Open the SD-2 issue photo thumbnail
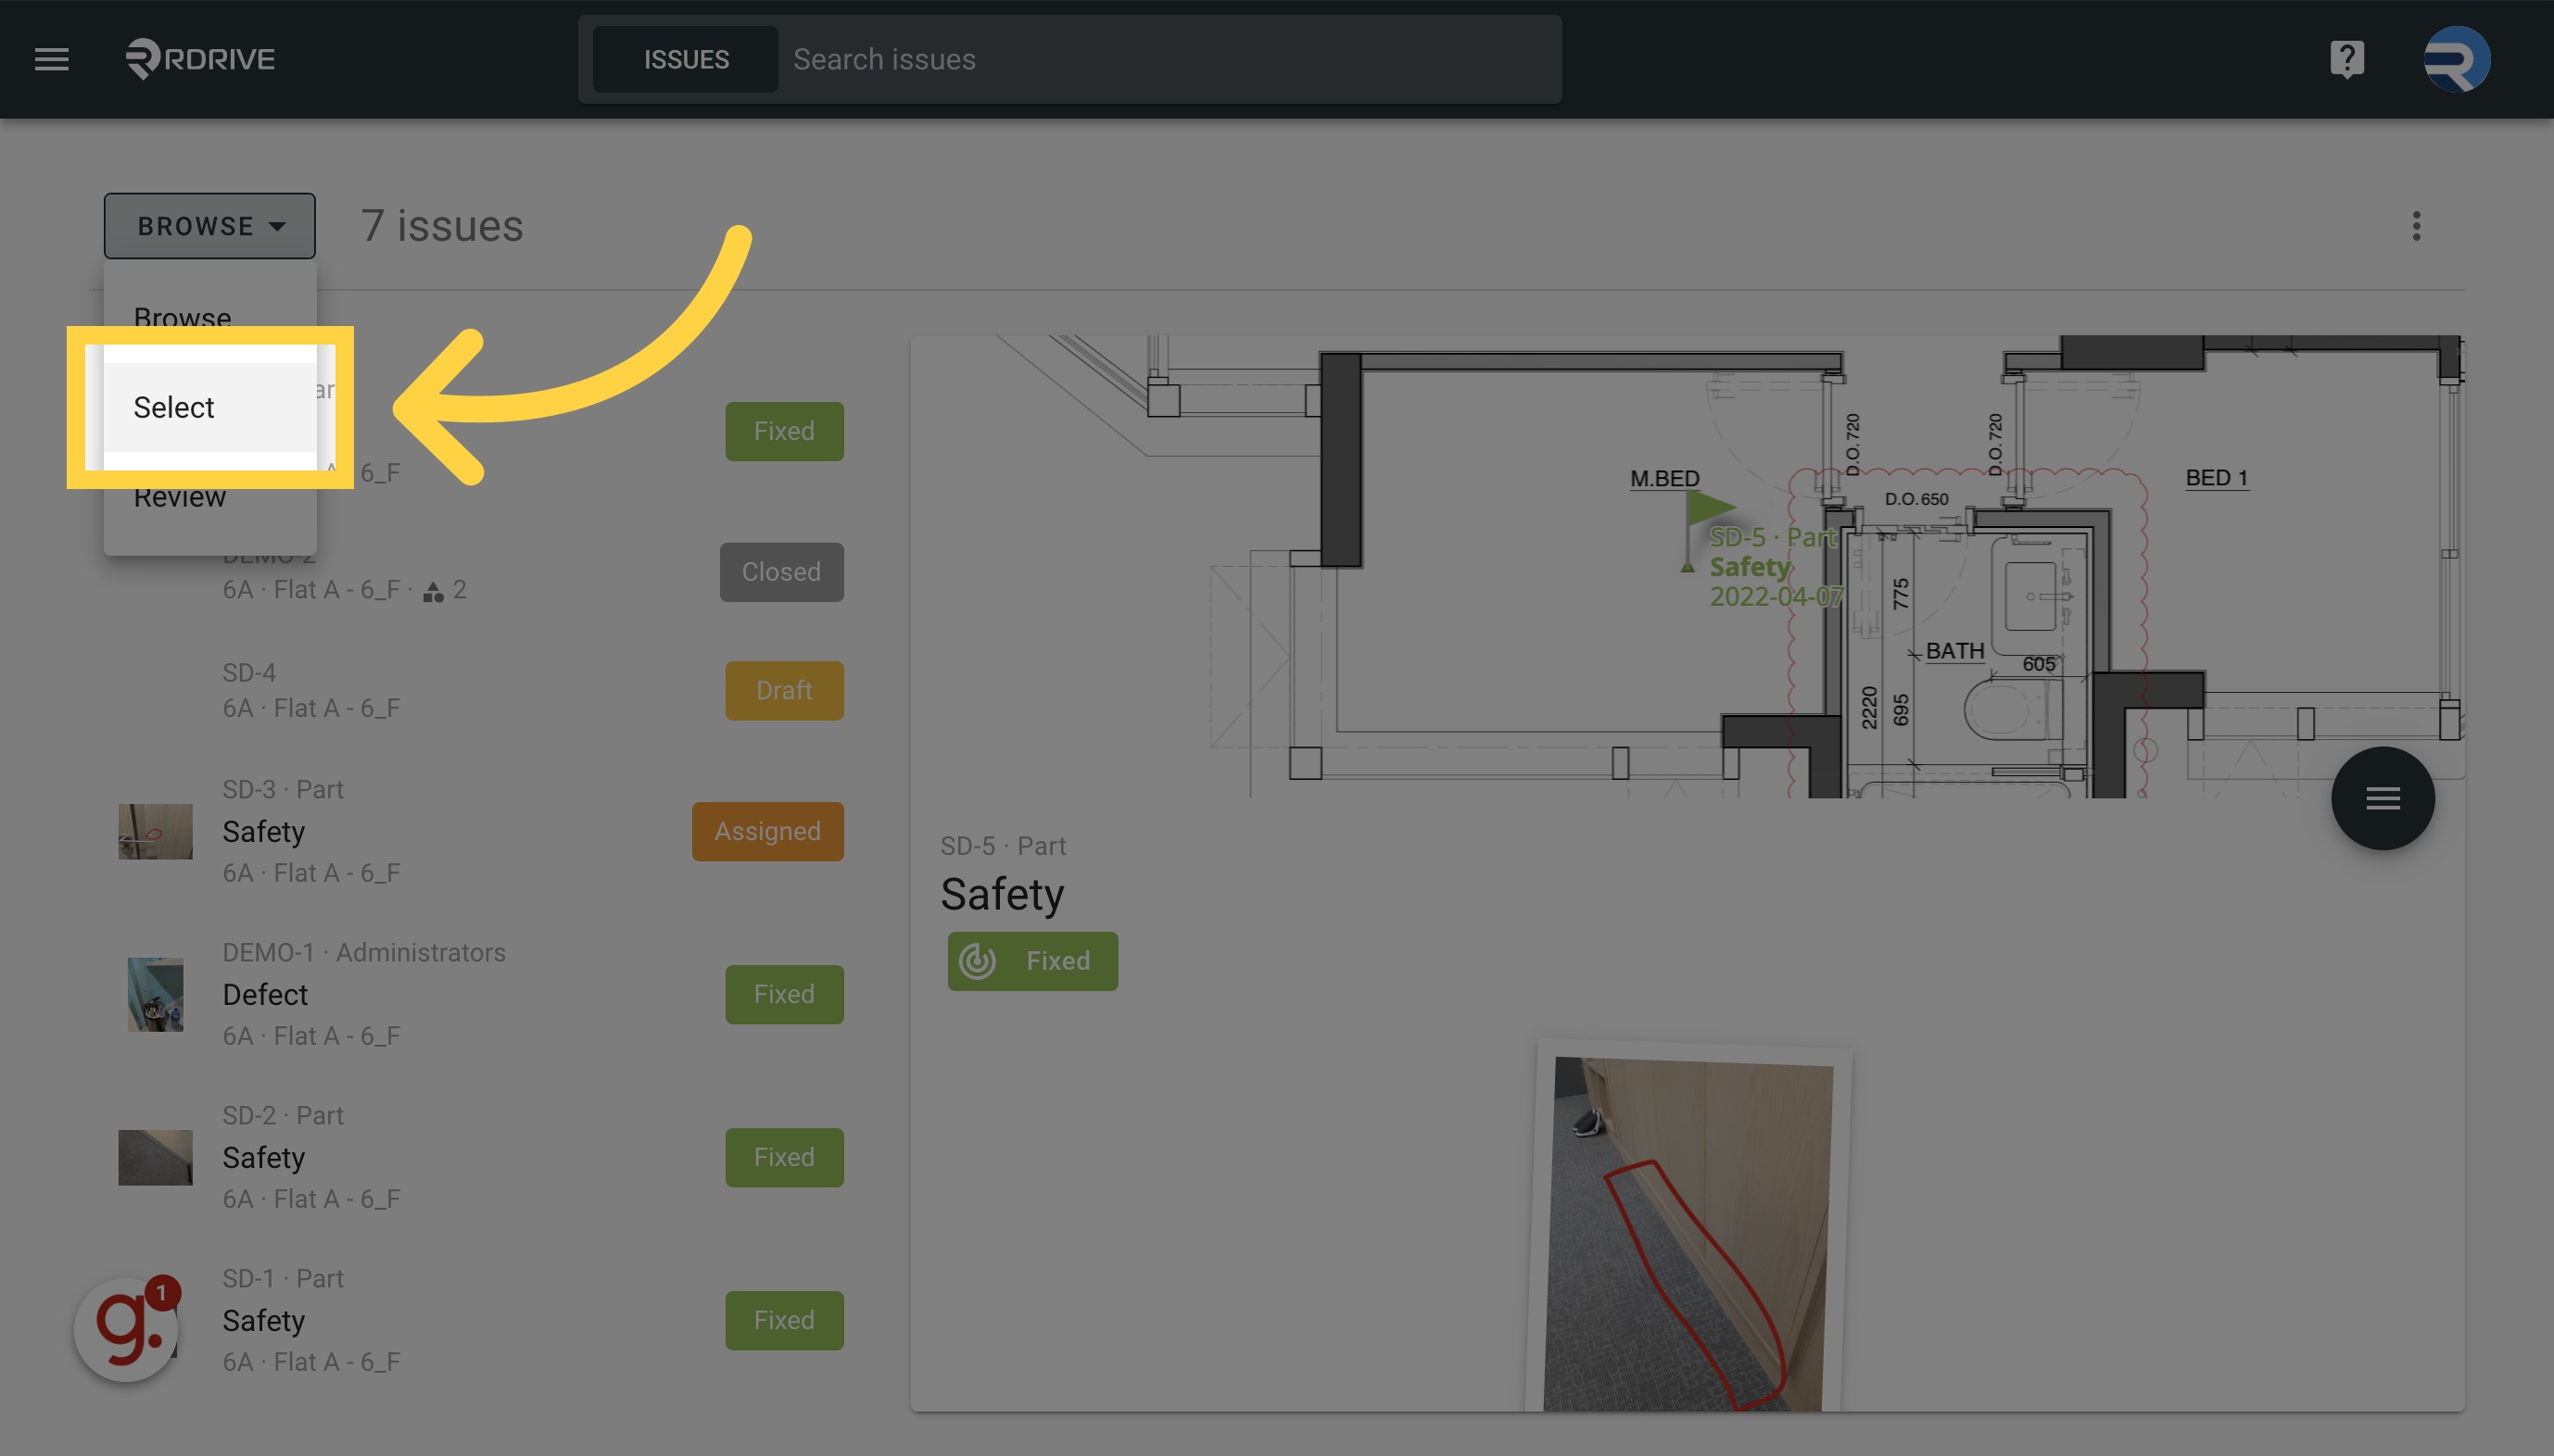 click(155, 1157)
